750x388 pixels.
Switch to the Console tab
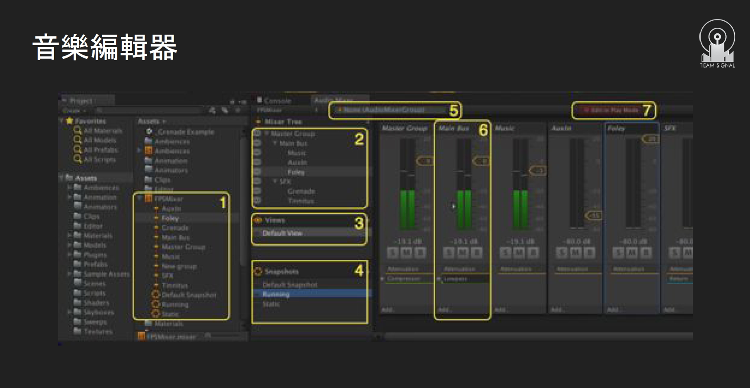[x=277, y=100]
